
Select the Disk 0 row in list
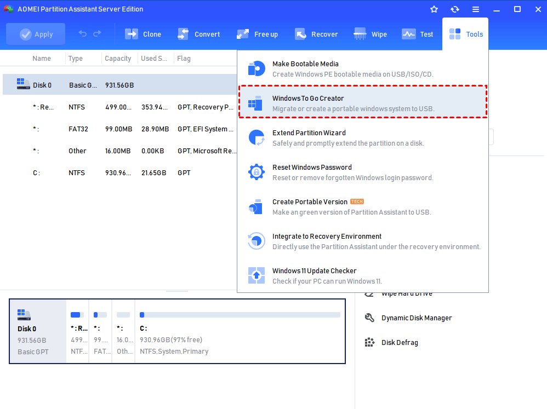(119, 85)
